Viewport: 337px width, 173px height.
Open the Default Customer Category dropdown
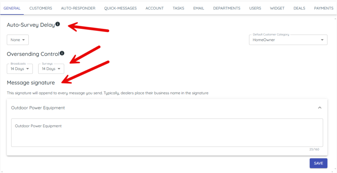tap(288, 40)
